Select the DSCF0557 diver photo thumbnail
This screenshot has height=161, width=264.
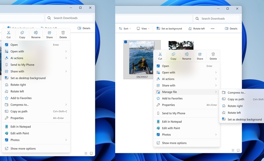[x=141, y=58]
